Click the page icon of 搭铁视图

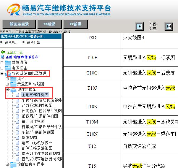point(17,137)
